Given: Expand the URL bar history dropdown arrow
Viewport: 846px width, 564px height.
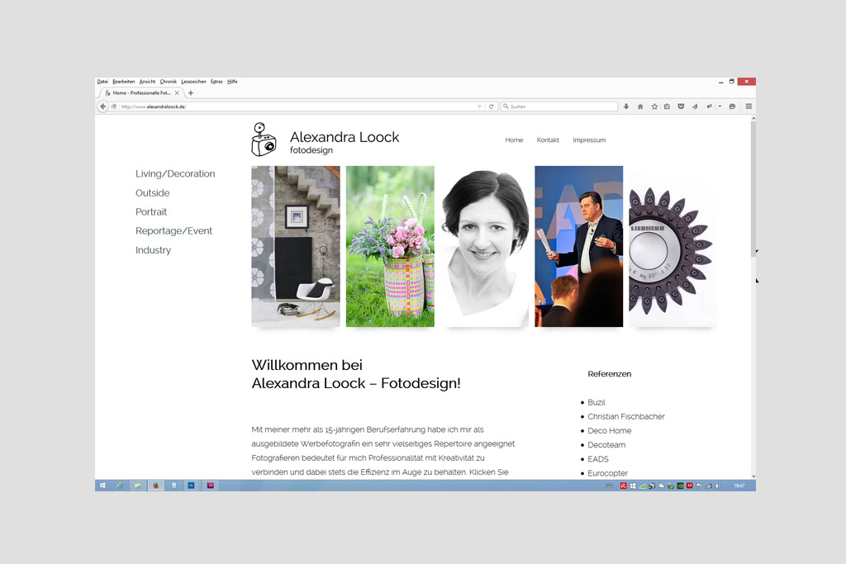Looking at the screenshot, I should [x=479, y=107].
